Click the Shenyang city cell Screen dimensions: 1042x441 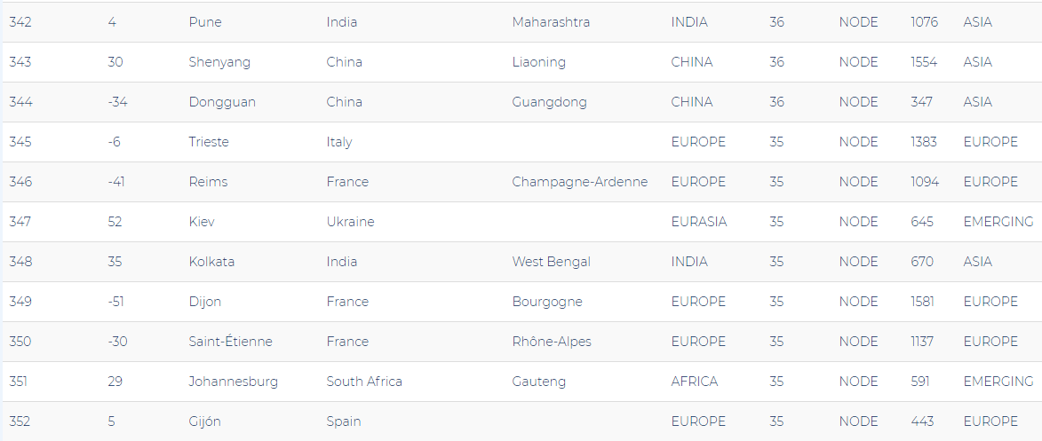(x=219, y=62)
